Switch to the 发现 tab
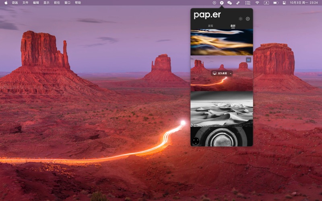Image resolution: width=322 pixels, height=201 pixels. pyautogui.click(x=210, y=26)
